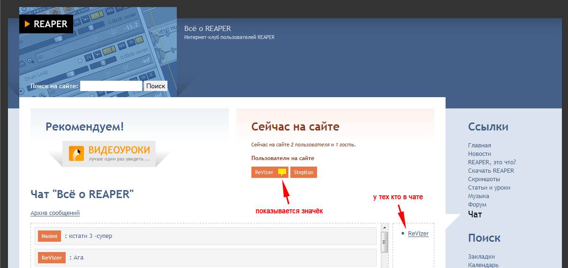The image size is (568, 268).
Task: Go to Главная in sidebar links
Action: click(x=479, y=145)
